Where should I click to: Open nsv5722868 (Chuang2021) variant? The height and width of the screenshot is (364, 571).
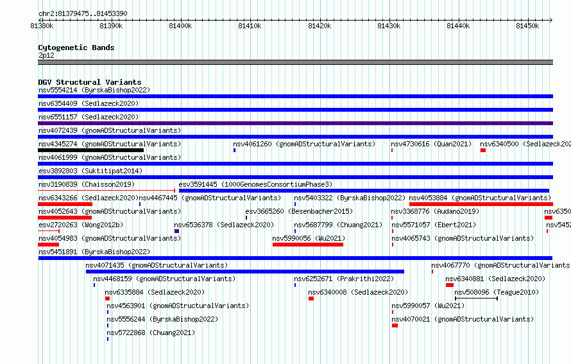point(151,333)
